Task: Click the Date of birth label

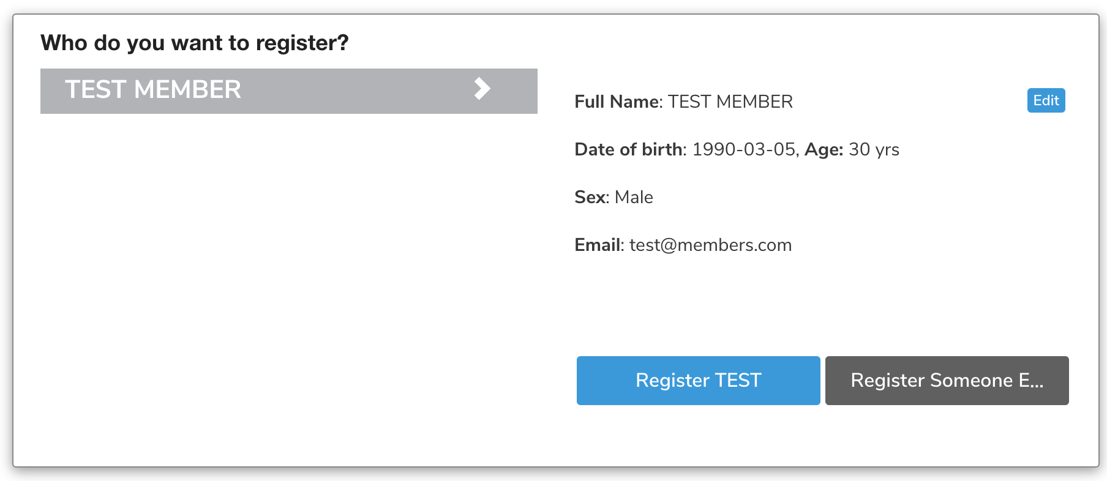Action: click(x=628, y=149)
